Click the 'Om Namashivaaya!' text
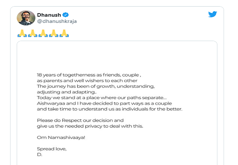Screen dimensions: 238x165 [x=61, y=137]
